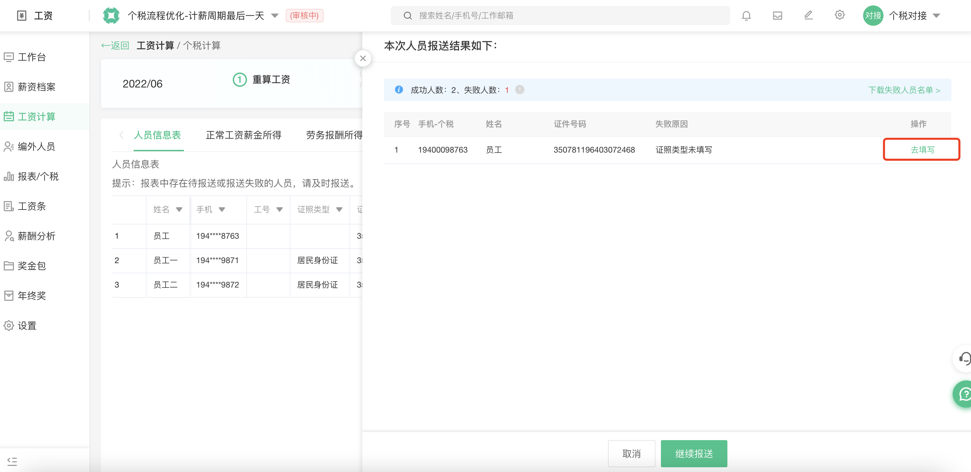971x472 pixels.
Task: Click the 取消 button
Action: [631, 454]
